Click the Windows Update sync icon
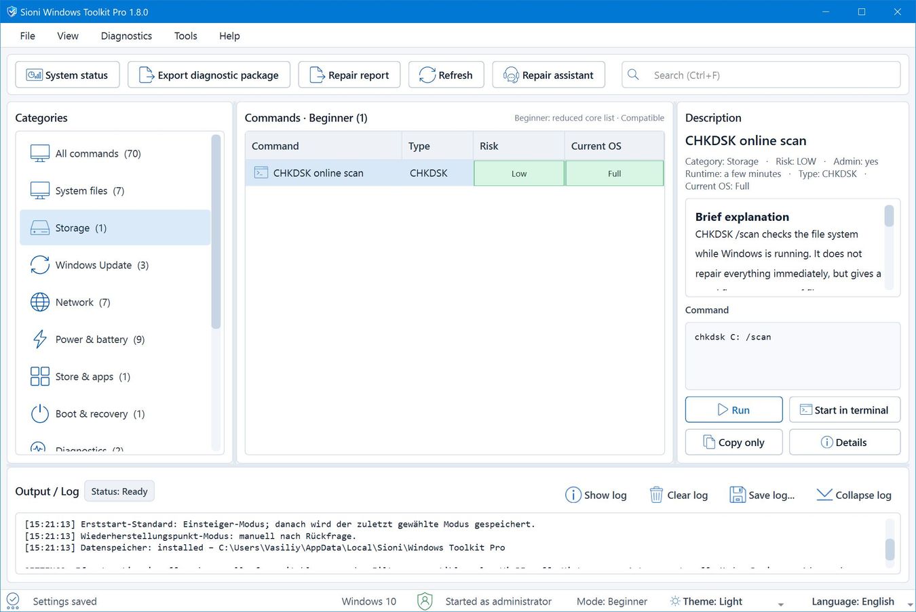916x612 pixels. pyautogui.click(x=40, y=265)
